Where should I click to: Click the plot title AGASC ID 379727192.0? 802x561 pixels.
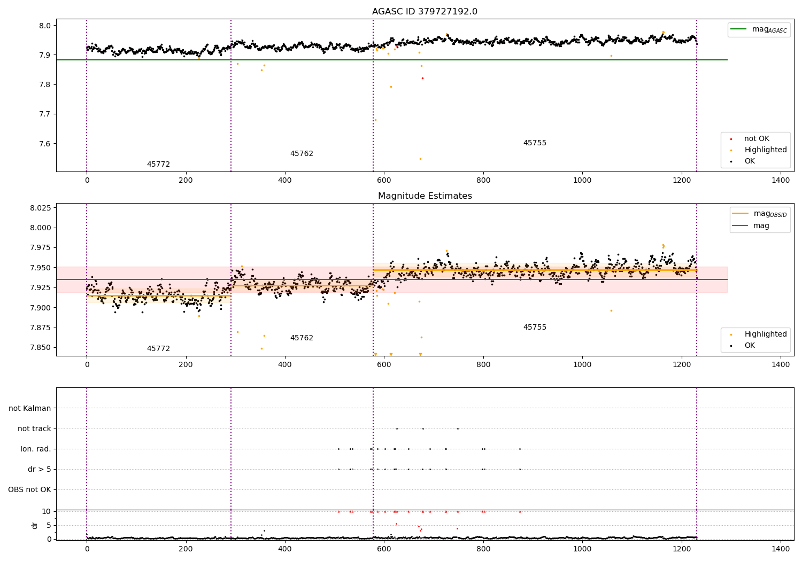[425, 12]
